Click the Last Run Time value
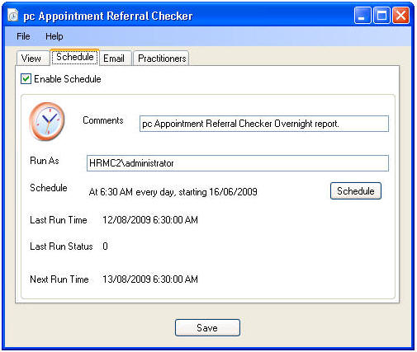Screen dimensions: 417x352 (150, 220)
